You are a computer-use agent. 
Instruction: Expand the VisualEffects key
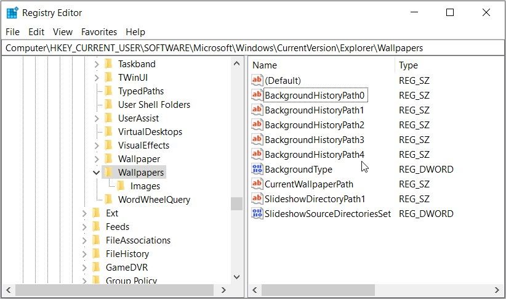tap(97, 145)
